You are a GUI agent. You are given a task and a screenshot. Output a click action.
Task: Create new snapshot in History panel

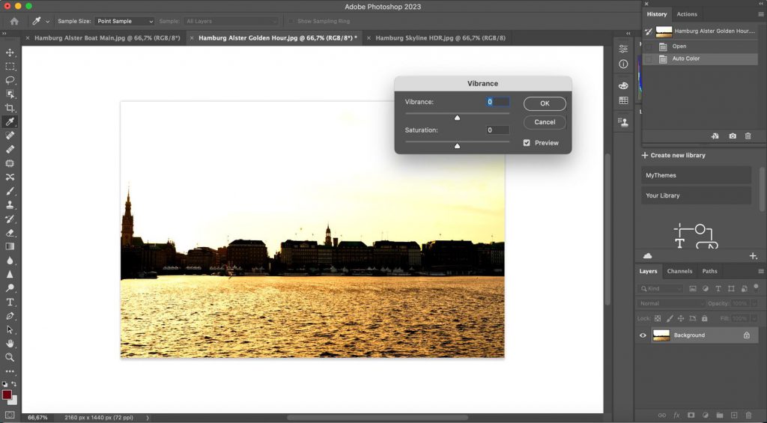(733, 136)
